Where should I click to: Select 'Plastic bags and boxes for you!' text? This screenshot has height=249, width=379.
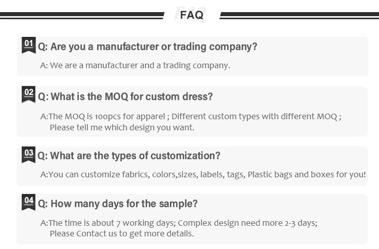pos(307,175)
